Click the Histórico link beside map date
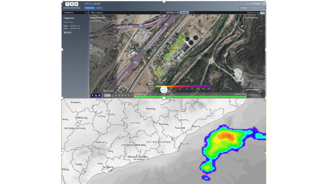The width and height of the screenshot is (327, 184). (x=184, y=13)
